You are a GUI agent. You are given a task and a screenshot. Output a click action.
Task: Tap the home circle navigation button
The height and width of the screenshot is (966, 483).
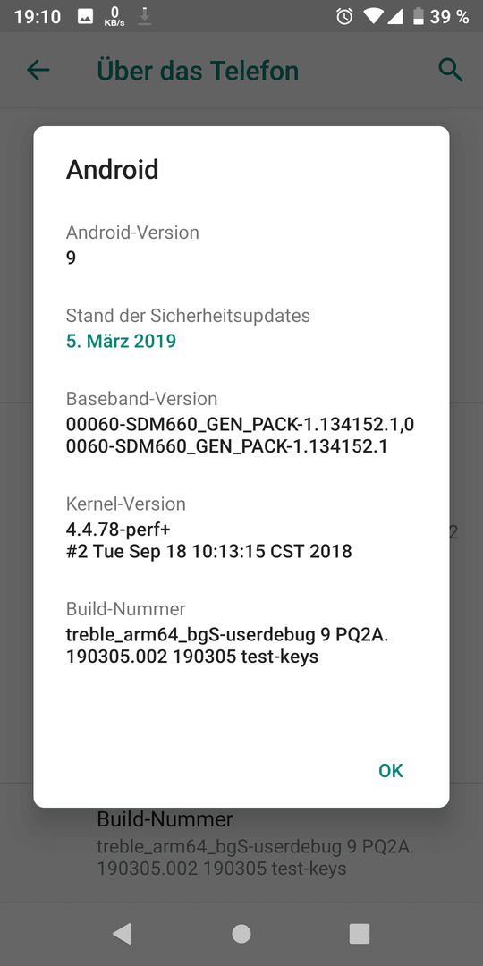click(x=241, y=934)
